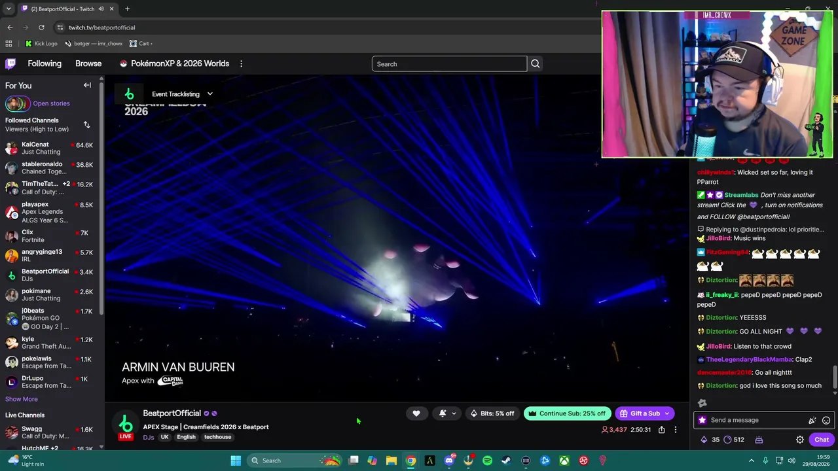838x471 pixels.
Task: Open Steam from the taskbar
Action: [506, 461]
